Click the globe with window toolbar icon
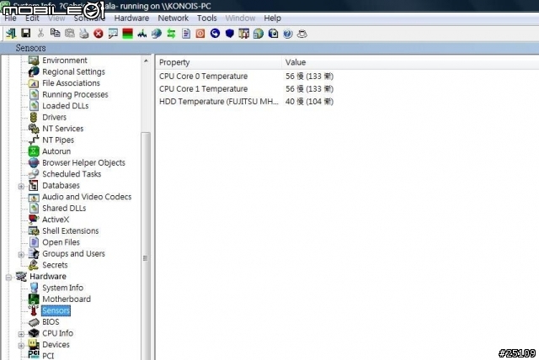Viewport: 539px width, 360px height. point(259,34)
